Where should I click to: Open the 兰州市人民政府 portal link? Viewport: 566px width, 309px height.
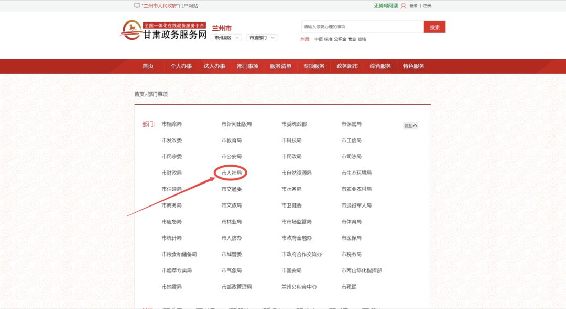pyautogui.click(x=170, y=6)
